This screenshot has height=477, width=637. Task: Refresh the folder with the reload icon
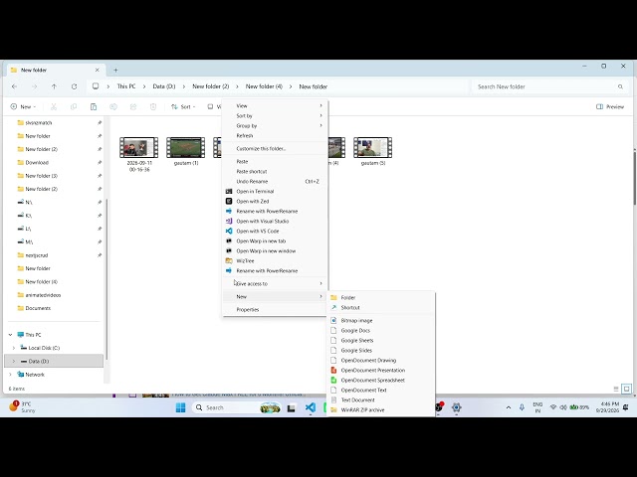point(74,86)
